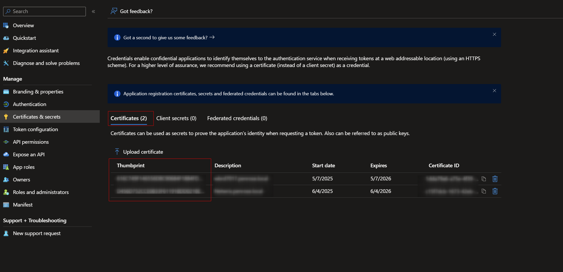Go to Branding & properties
563x272 pixels.
pyautogui.click(x=38, y=92)
